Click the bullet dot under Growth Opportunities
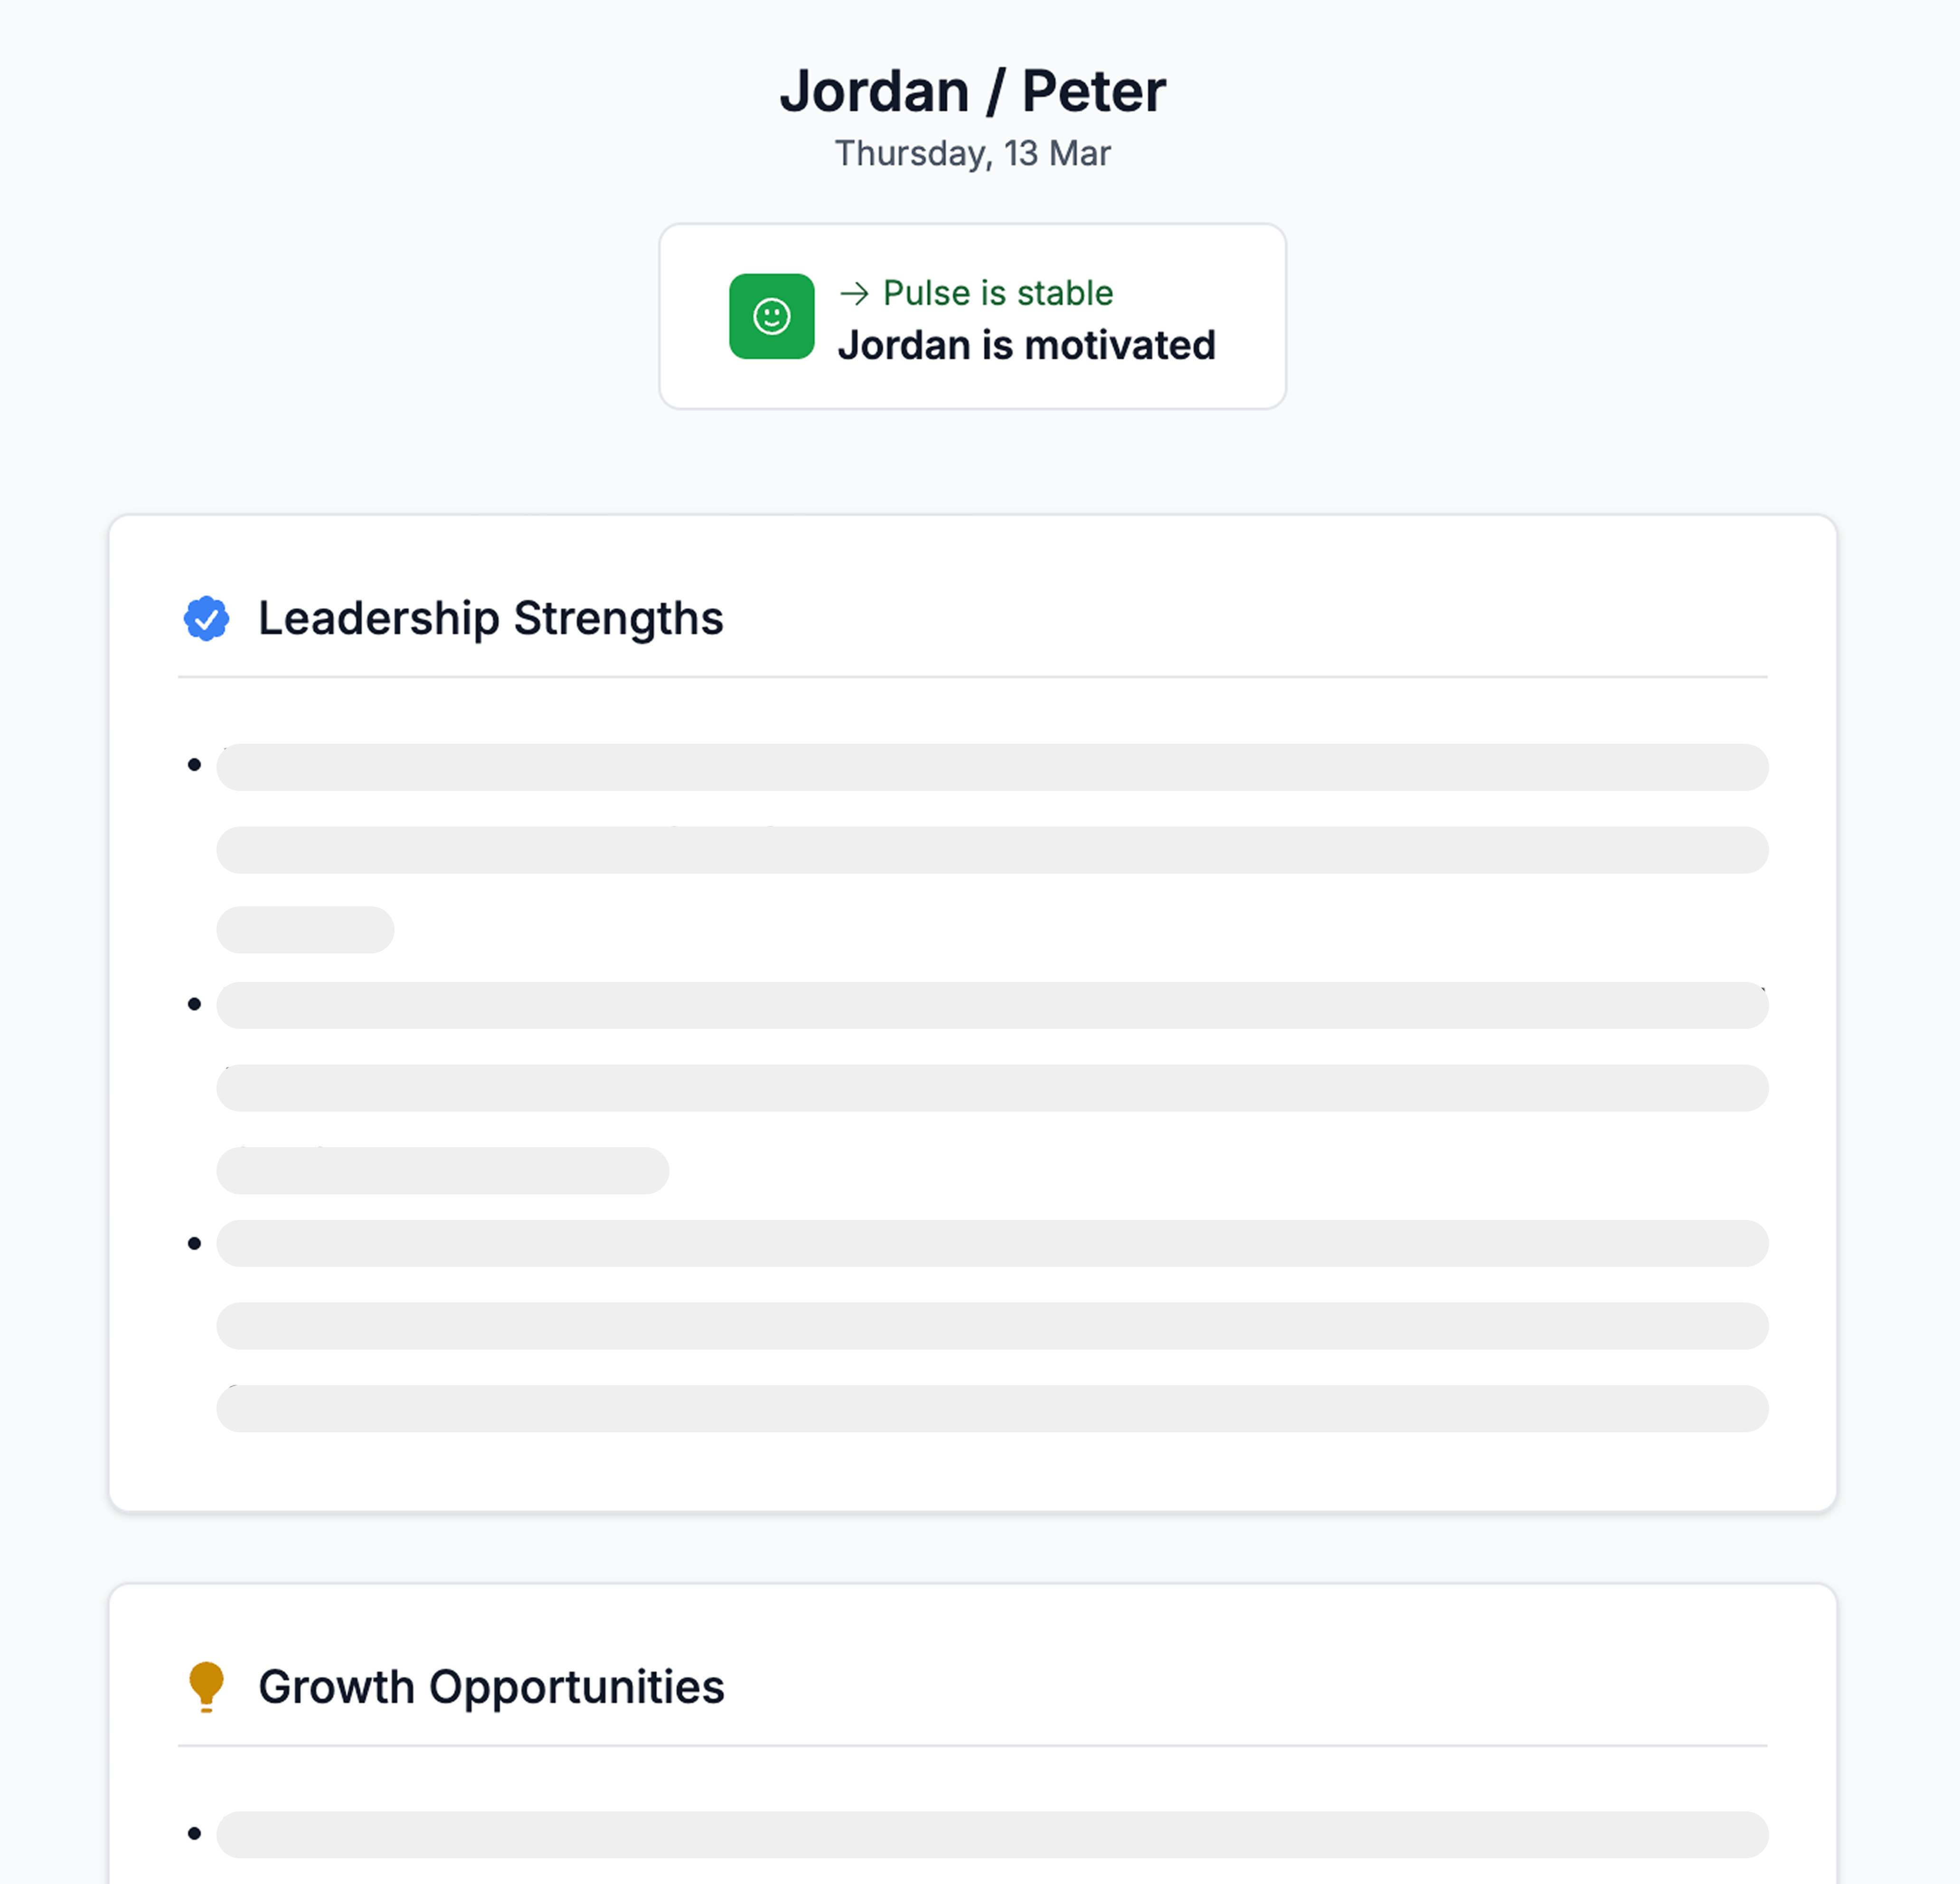The image size is (1960, 1884). (x=194, y=1833)
